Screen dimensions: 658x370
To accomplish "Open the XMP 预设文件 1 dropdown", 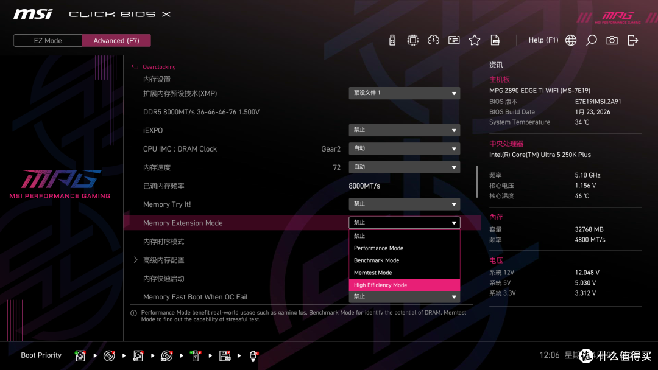I will (405, 93).
